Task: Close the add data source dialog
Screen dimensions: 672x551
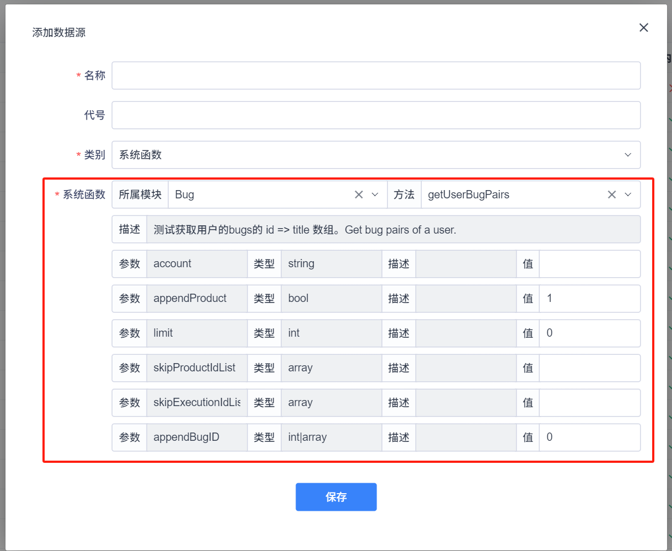Action: (x=643, y=28)
